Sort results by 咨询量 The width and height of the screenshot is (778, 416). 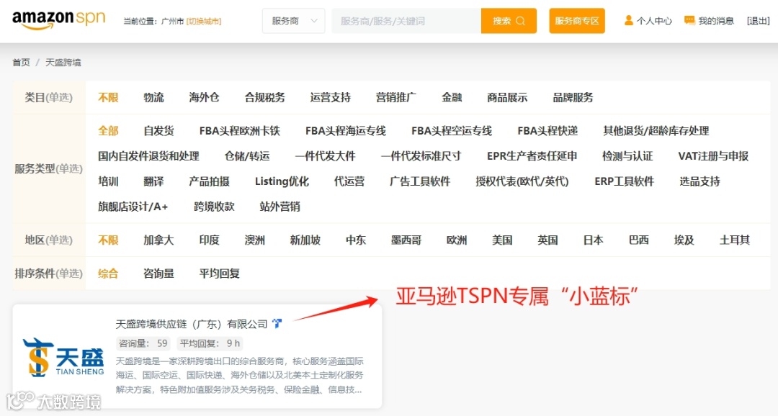(x=158, y=273)
